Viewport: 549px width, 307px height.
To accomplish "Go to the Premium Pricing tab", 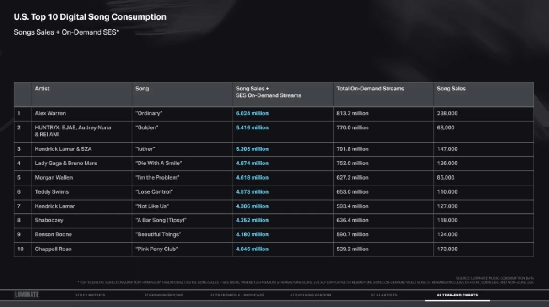I will [163, 295].
